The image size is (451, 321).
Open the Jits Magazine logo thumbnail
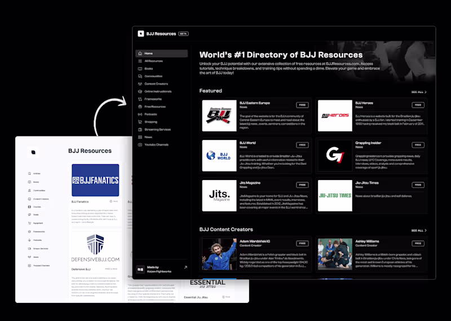tap(219, 196)
